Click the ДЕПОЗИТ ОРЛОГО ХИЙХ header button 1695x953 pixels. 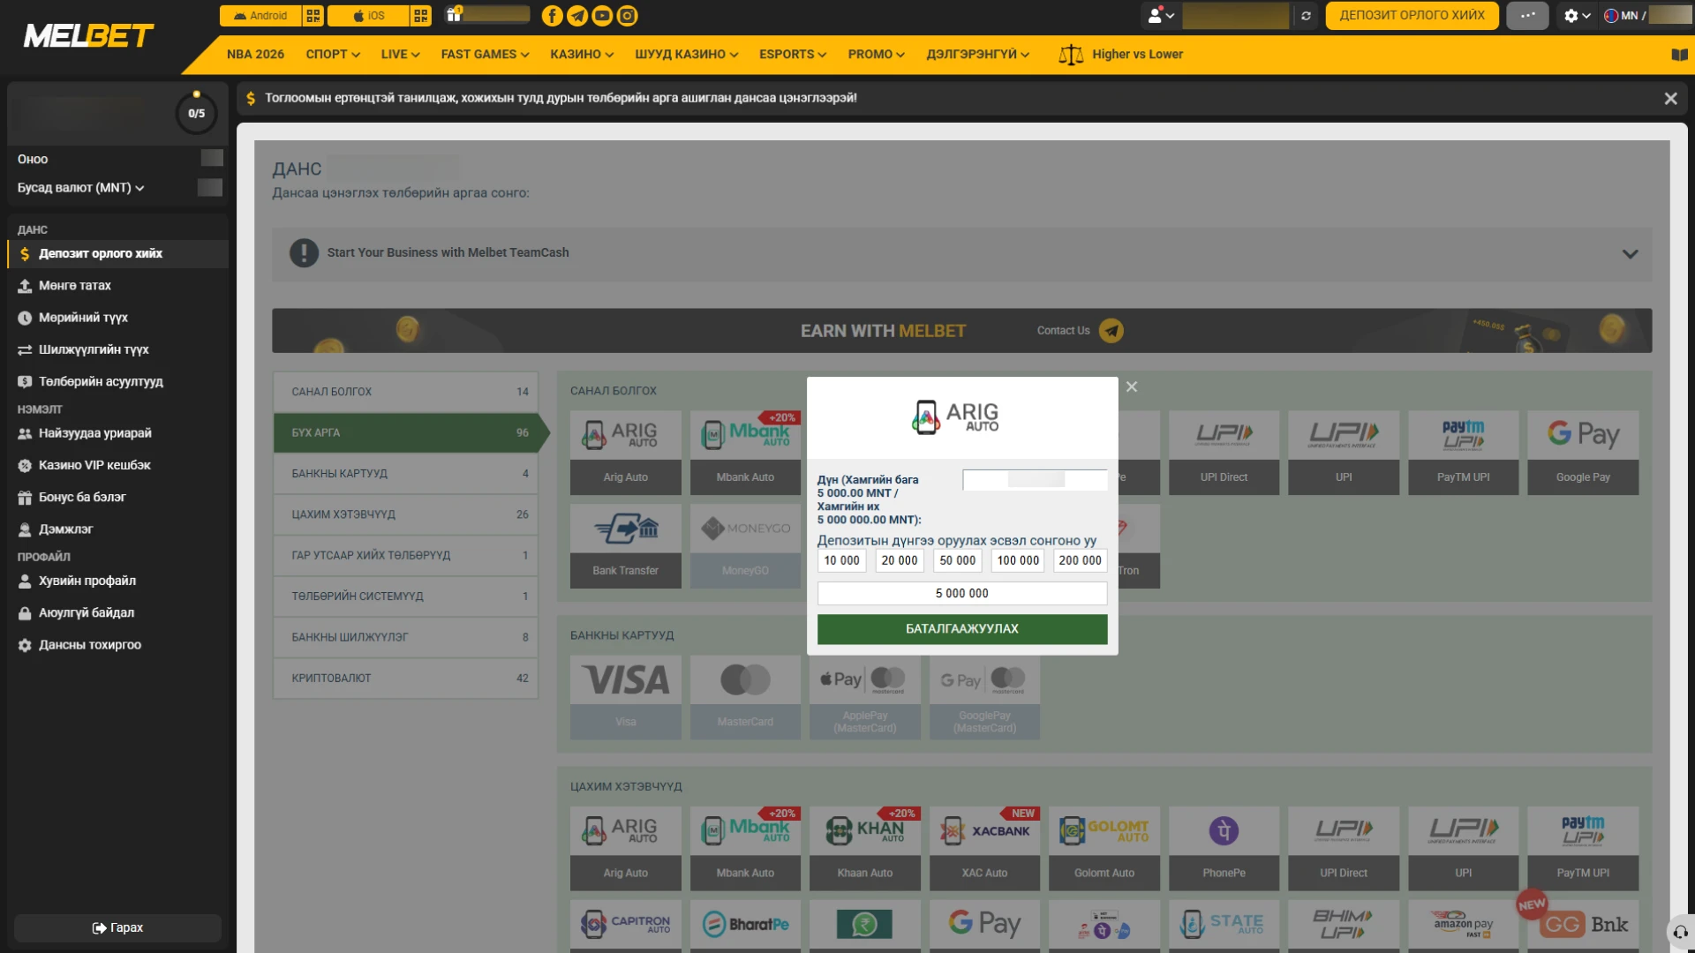(x=1412, y=16)
